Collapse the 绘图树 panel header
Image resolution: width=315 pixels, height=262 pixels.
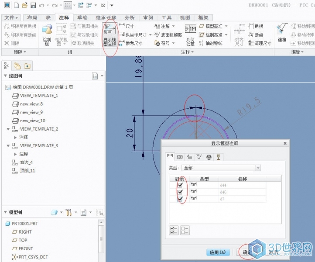click(5, 76)
